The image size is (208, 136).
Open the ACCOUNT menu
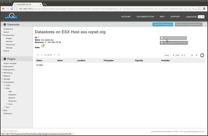pyautogui.click(x=126, y=17)
